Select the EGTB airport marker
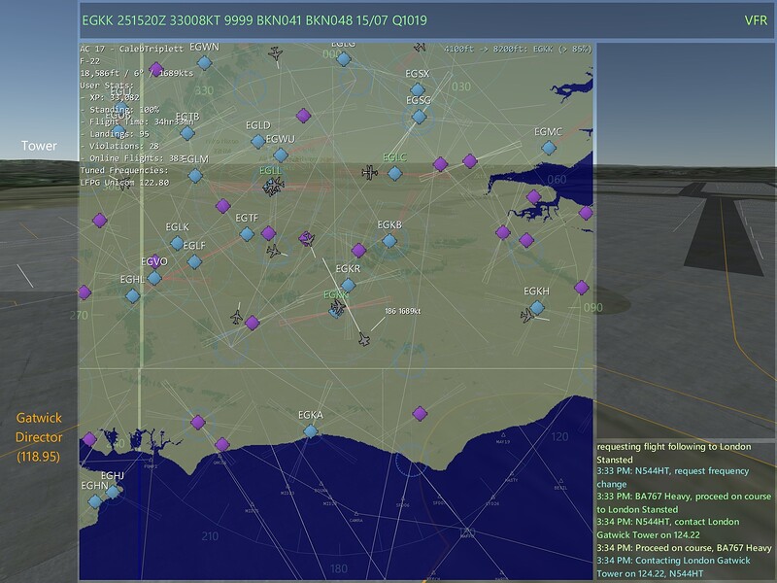This screenshot has height=583, width=777. (187, 133)
